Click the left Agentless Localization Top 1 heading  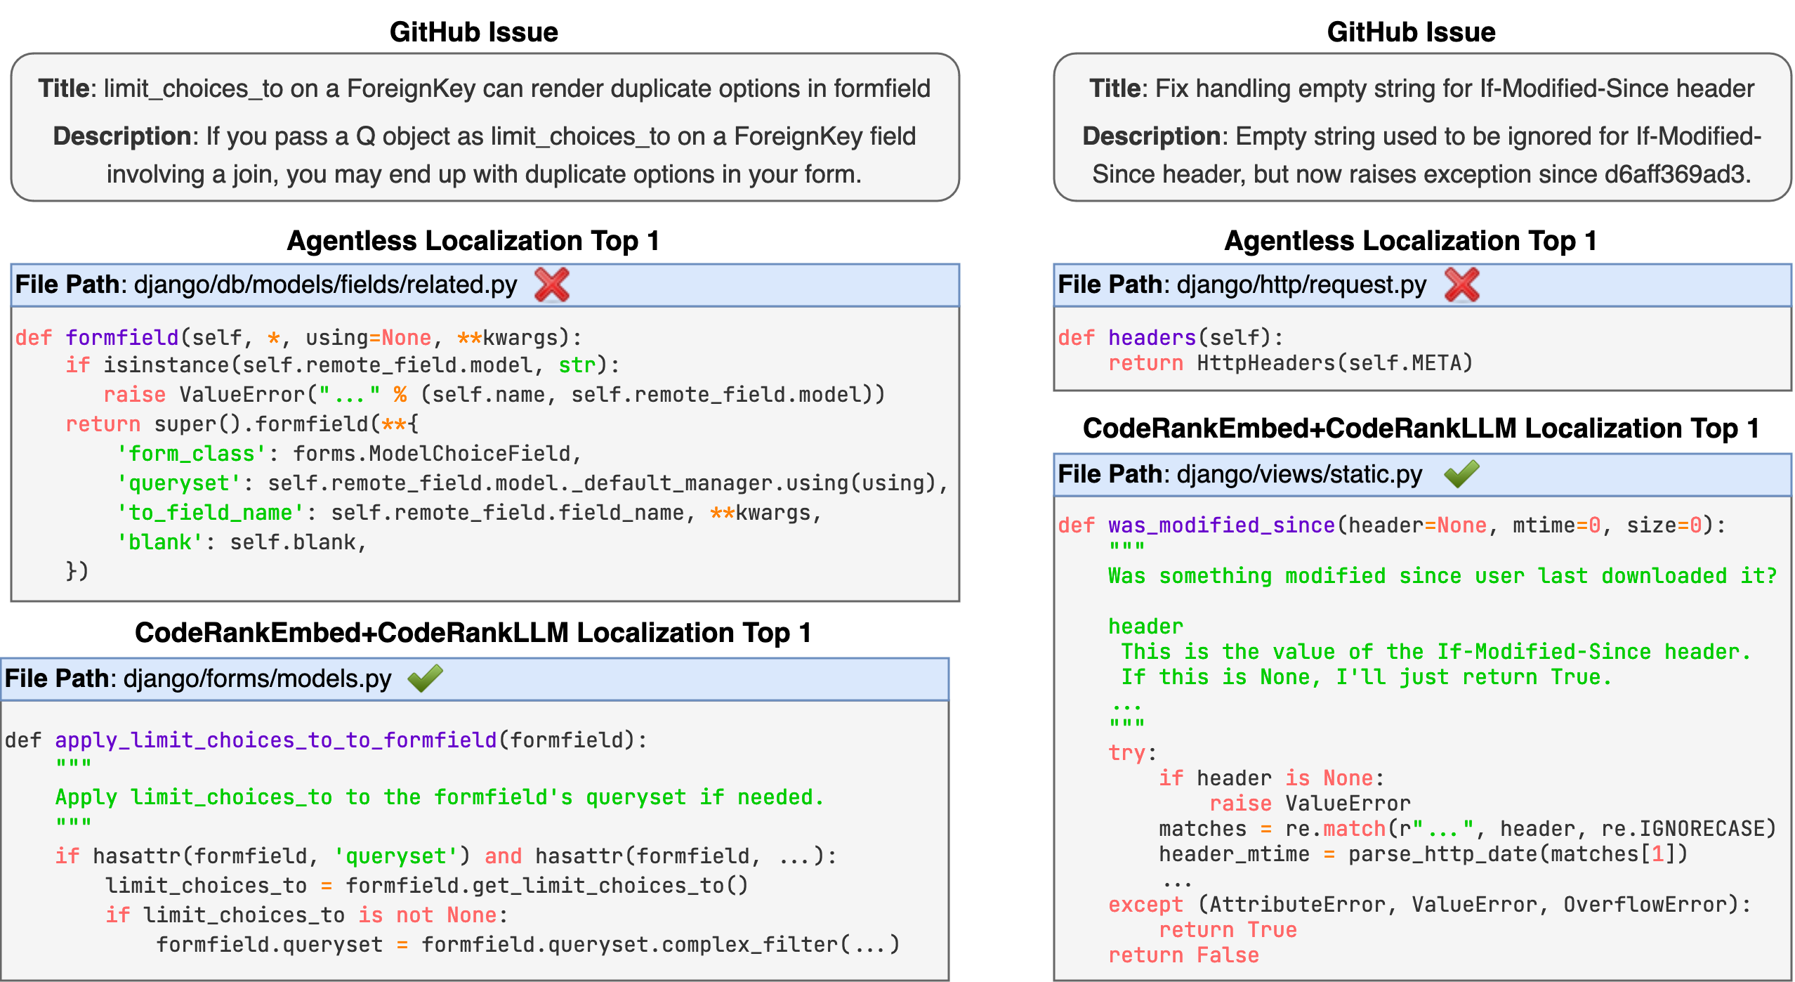click(x=473, y=241)
